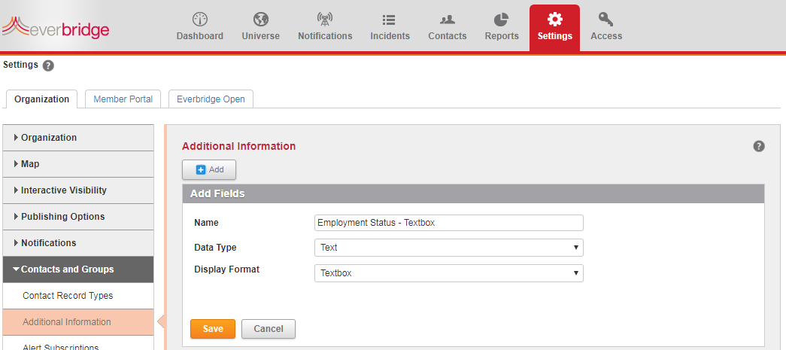Select Contact Record Types in sidebar
The image size is (786, 350).
click(68, 296)
